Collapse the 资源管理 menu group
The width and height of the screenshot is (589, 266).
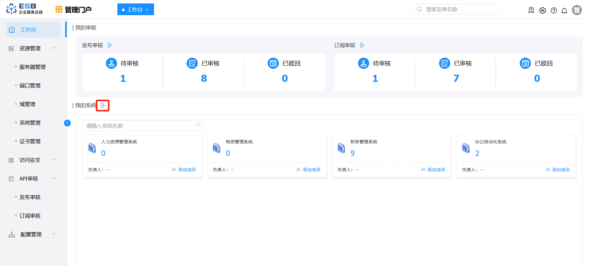[x=54, y=48]
